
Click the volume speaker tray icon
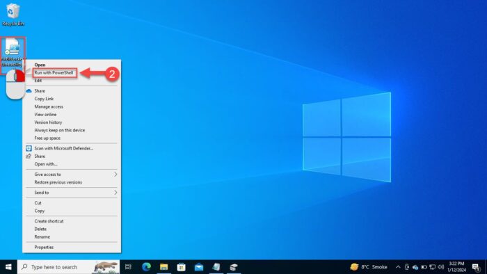(440, 267)
